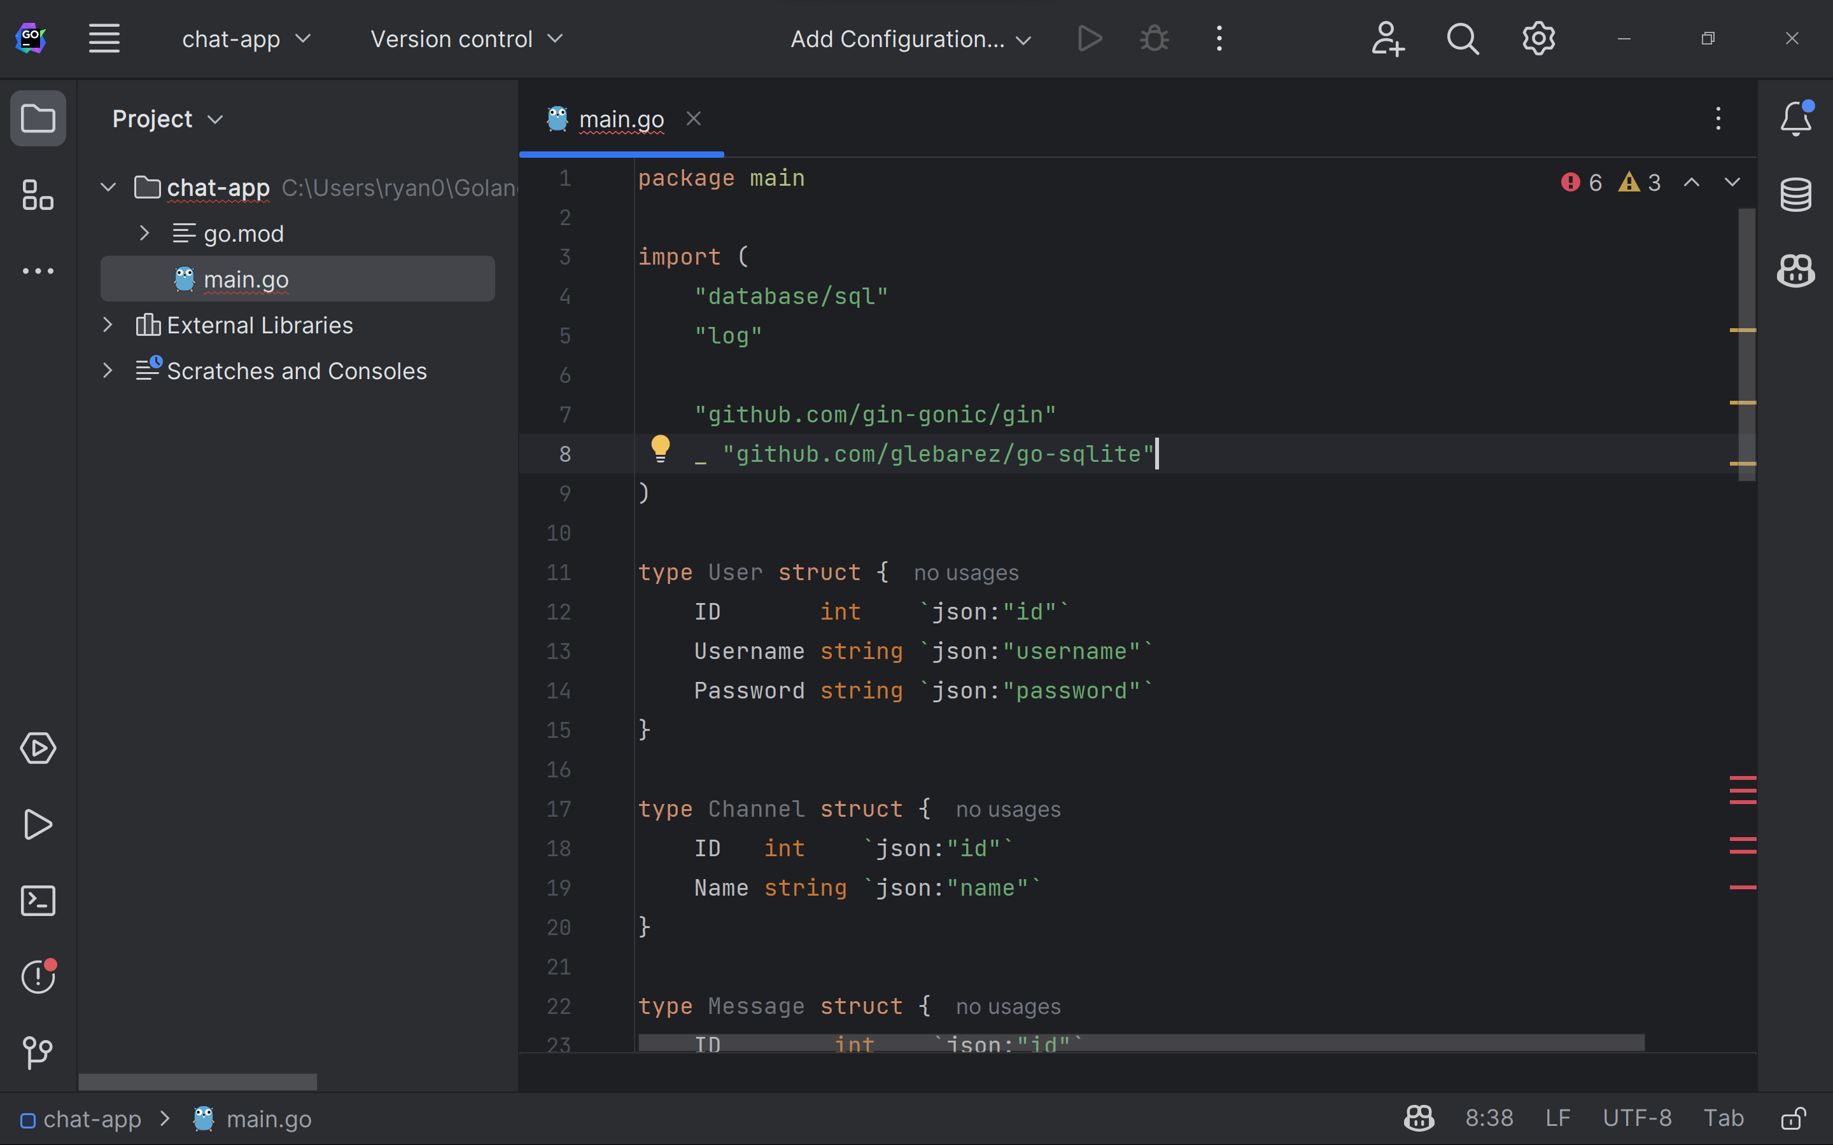1833x1145 pixels.
Task: Open the Notifications bell panel
Action: (x=1795, y=119)
